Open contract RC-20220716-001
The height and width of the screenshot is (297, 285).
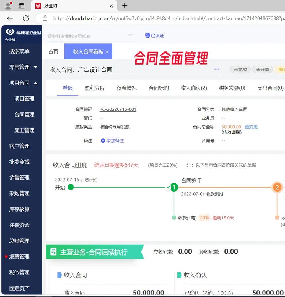coord(118,109)
